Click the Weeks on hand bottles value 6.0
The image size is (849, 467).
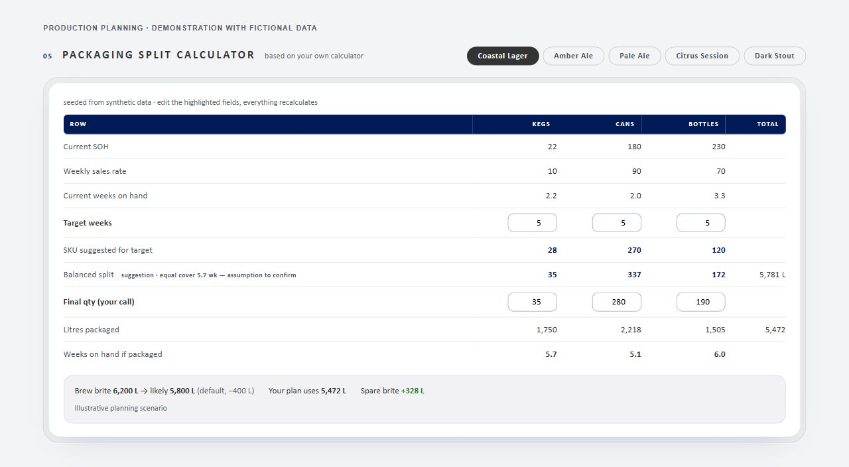click(x=720, y=354)
